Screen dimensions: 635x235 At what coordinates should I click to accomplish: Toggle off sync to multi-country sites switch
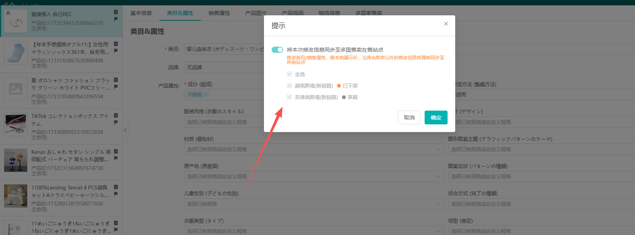(x=277, y=50)
